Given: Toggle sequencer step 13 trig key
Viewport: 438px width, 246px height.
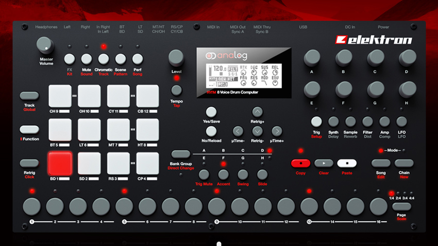Looking at the screenshot, I should [x=309, y=206].
